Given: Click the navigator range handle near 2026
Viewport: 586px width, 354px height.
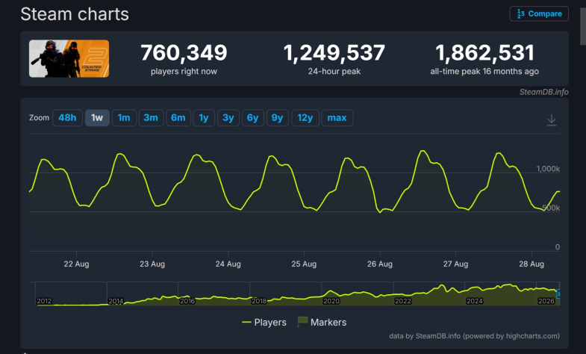Looking at the screenshot, I should [558, 294].
